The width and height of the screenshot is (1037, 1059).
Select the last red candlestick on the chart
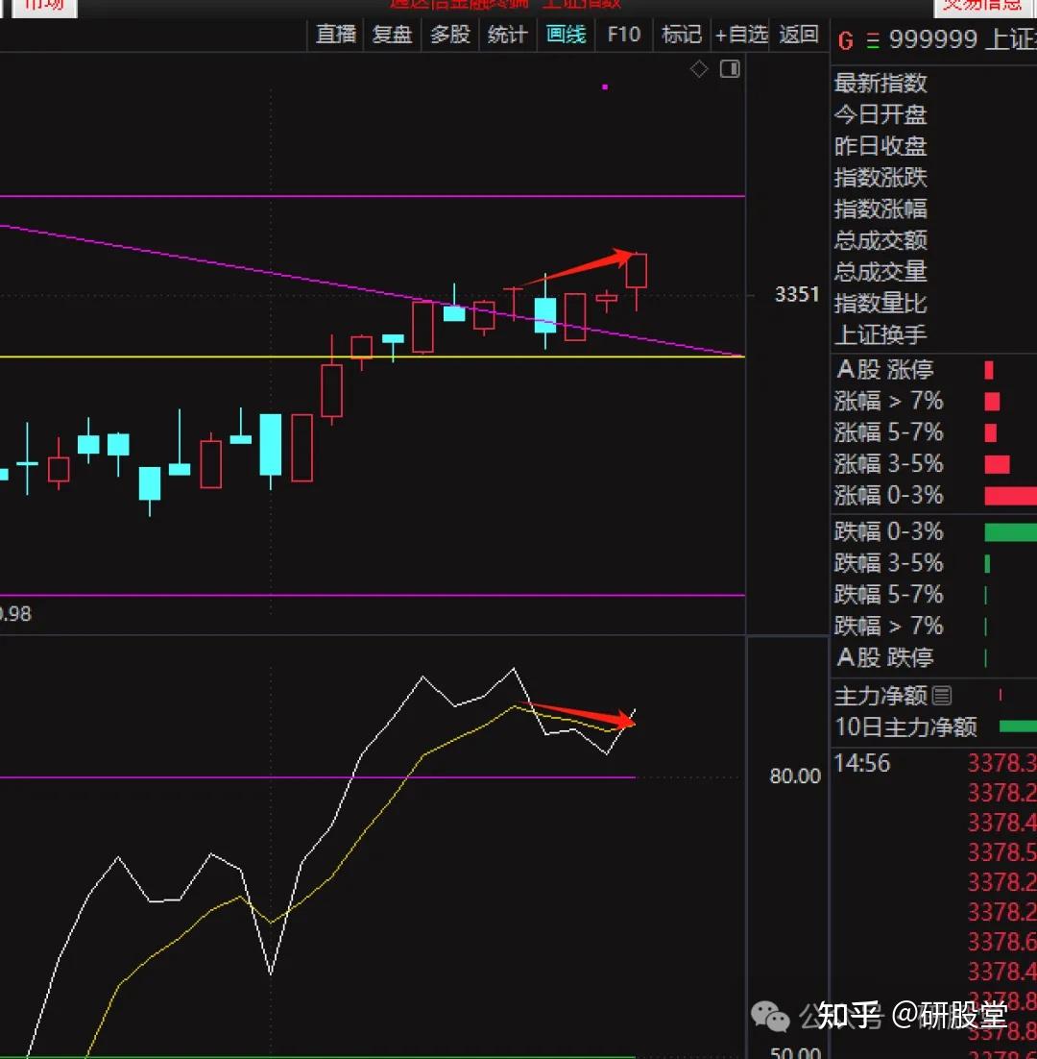[637, 271]
